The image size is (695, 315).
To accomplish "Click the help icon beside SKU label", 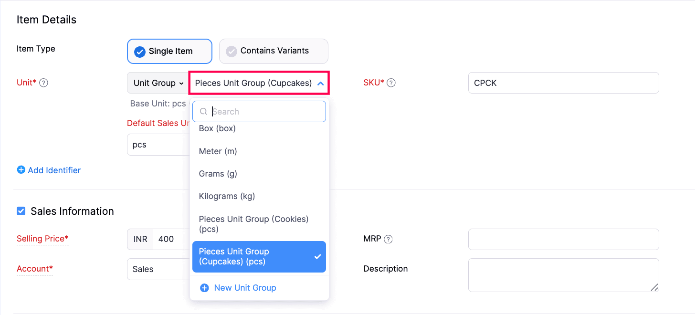I will click(391, 83).
